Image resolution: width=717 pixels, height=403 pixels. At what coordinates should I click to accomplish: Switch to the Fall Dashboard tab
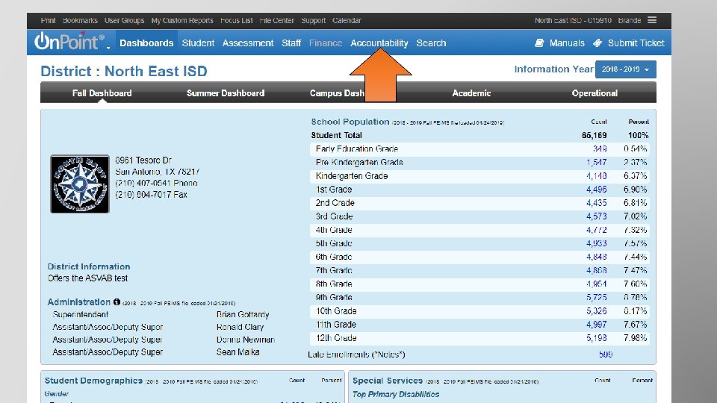pos(102,93)
